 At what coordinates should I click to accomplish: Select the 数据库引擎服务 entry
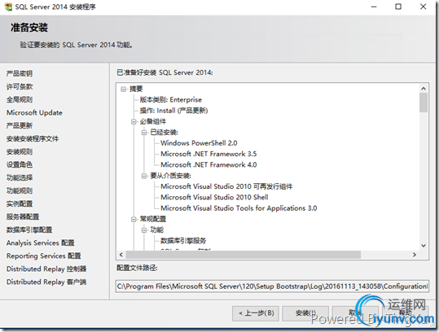183,241
